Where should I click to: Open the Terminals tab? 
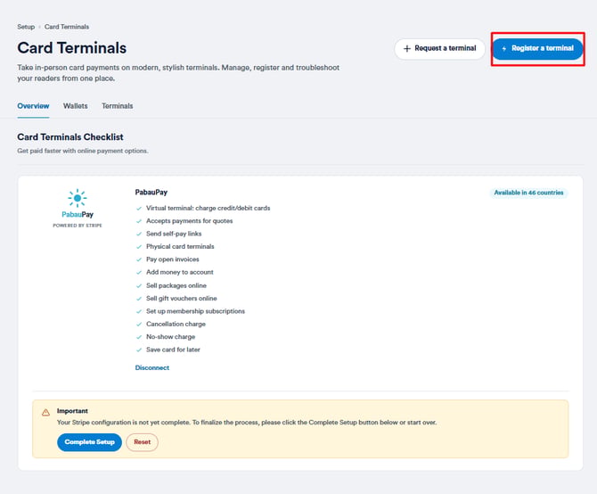[118, 106]
